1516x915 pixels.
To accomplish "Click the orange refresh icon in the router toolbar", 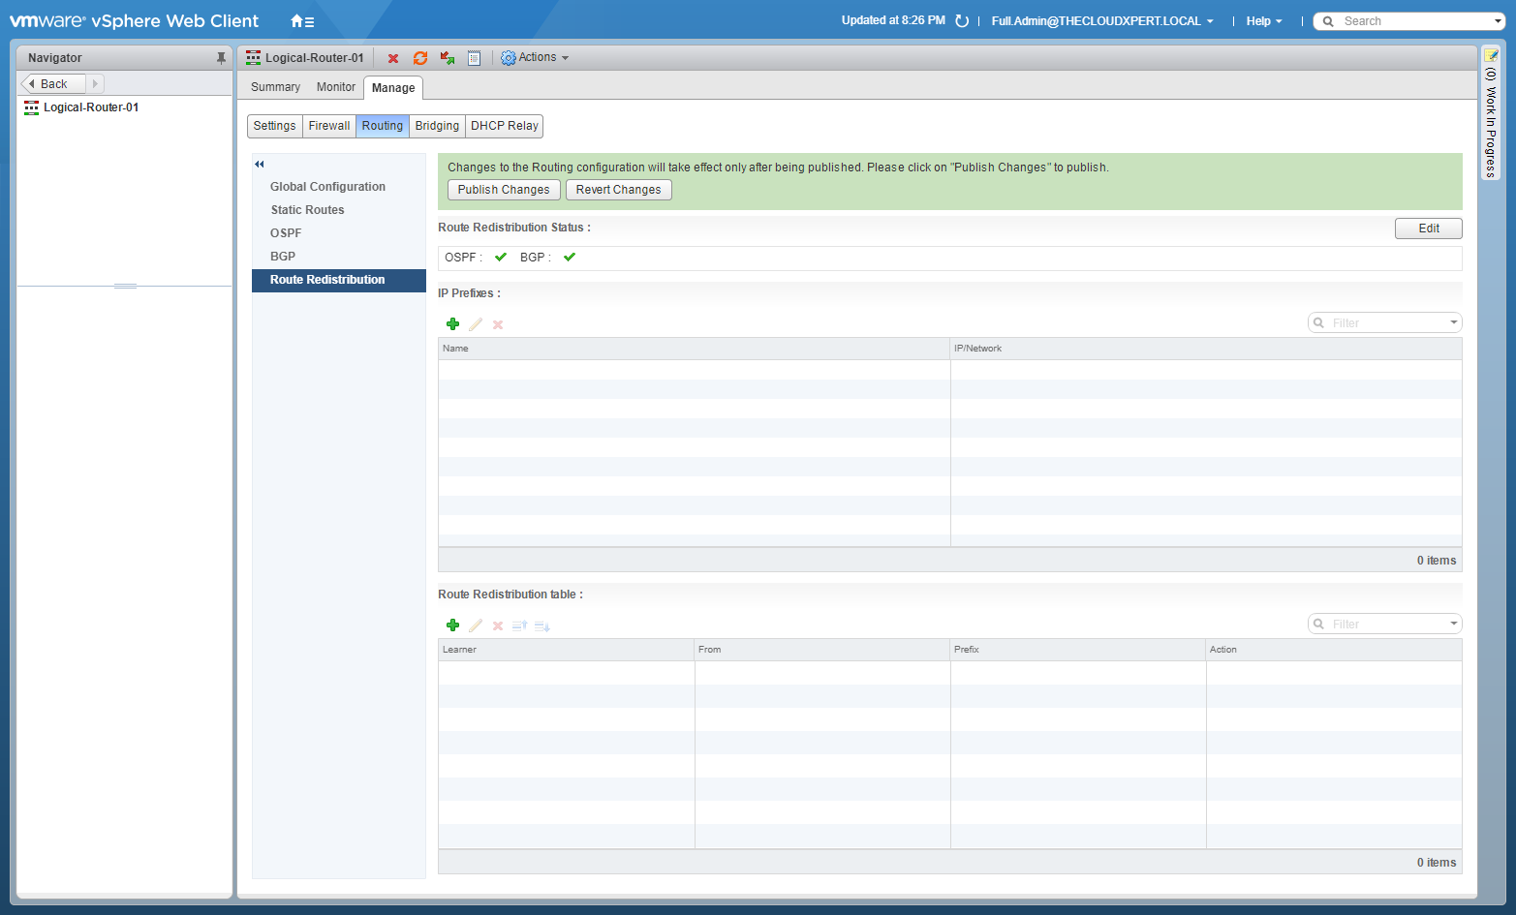I will (420, 58).
